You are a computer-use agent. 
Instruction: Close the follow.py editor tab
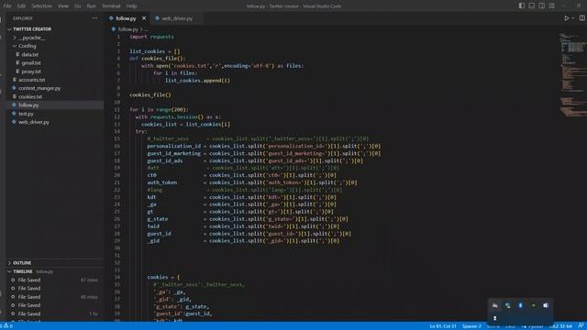[x=144, y=18]
